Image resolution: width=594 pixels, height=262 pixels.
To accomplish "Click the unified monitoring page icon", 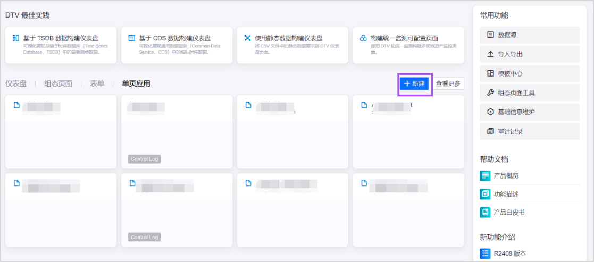I will pyautogui.click(x=363, y=38).
